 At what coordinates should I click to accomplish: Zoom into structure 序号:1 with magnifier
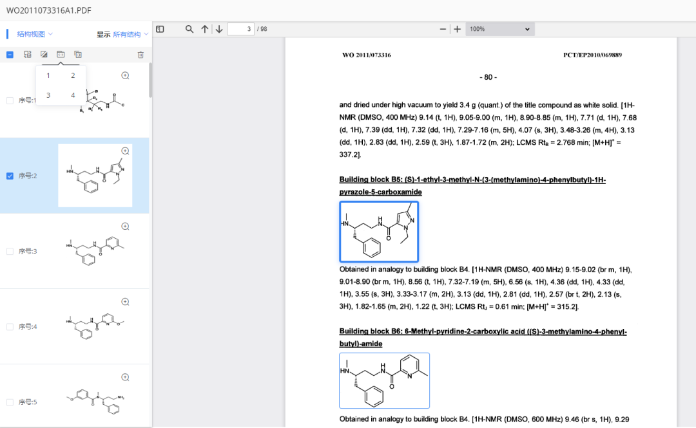126,75
